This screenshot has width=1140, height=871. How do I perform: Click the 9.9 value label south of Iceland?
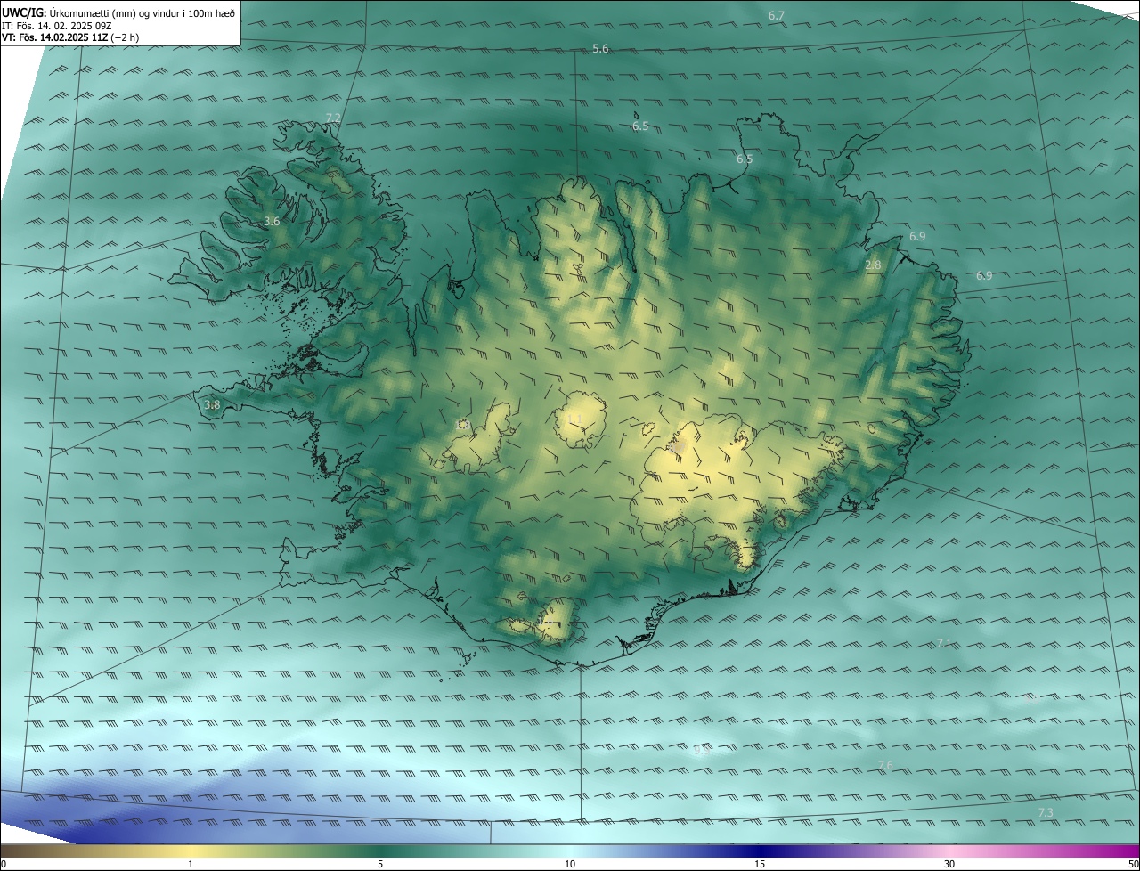(x=701, y=752)
